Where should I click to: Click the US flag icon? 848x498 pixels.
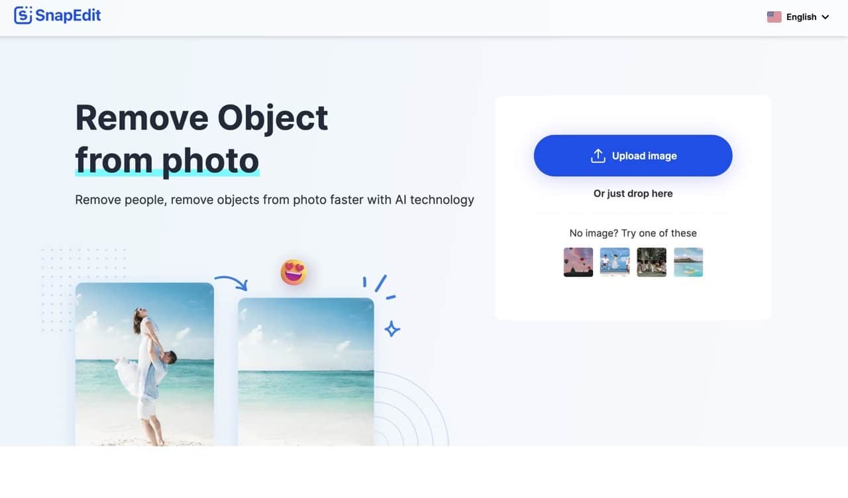click(774, 17)
